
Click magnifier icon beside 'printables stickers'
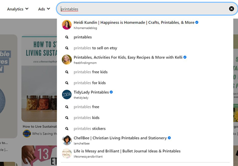pos(67,129)
